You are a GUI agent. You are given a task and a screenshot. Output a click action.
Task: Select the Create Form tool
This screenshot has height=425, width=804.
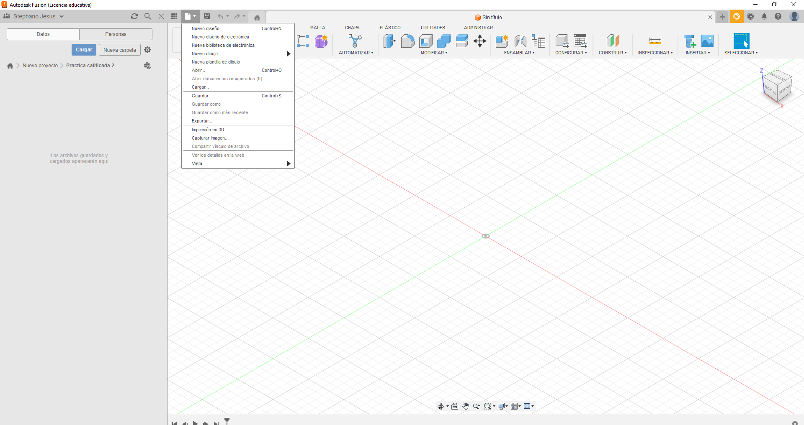[x=321, y=41]
